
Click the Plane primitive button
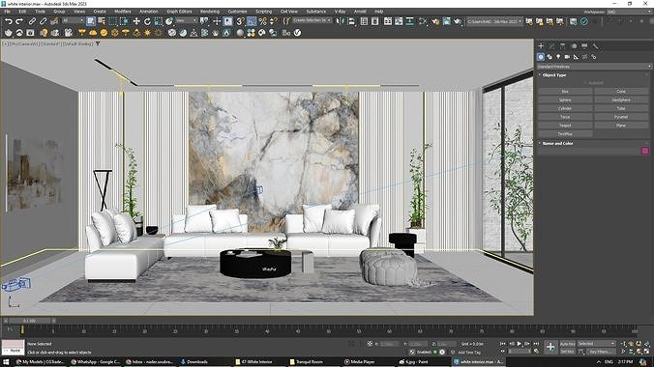click(x=621, y=126)
